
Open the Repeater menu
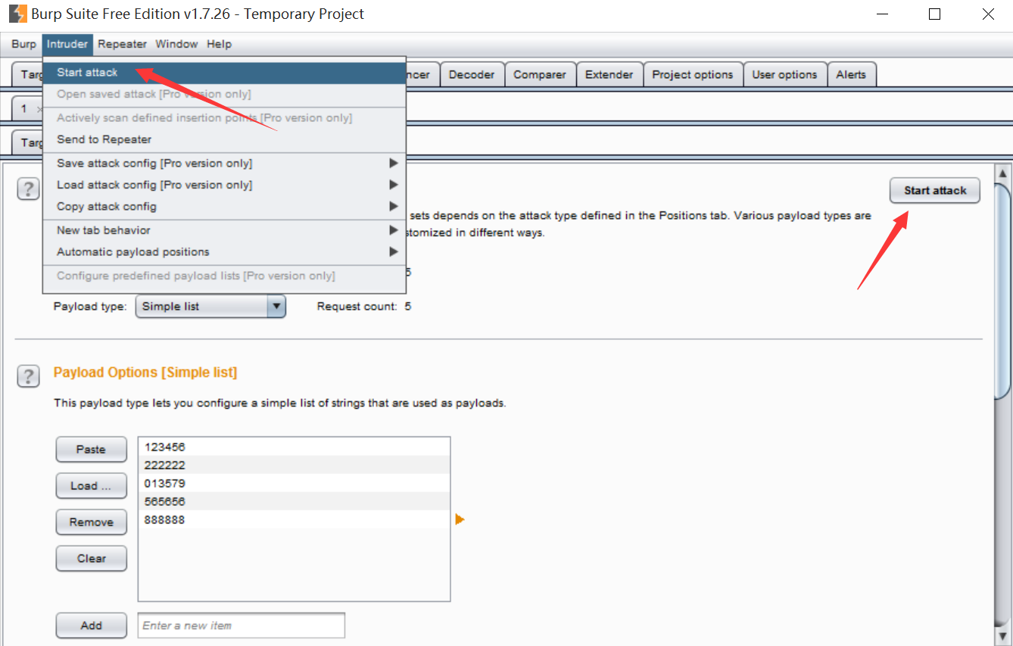coord(123,44)
